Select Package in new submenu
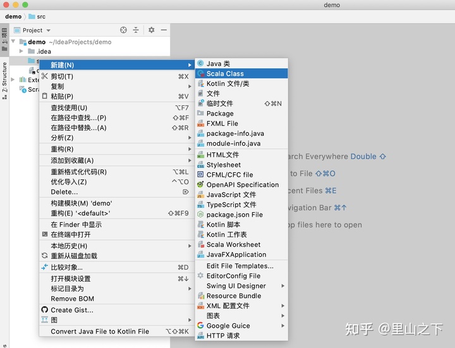 [241, 114]
